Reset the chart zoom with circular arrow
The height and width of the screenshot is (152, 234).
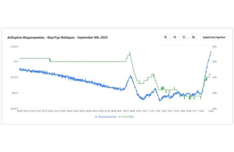pos(184,37)
